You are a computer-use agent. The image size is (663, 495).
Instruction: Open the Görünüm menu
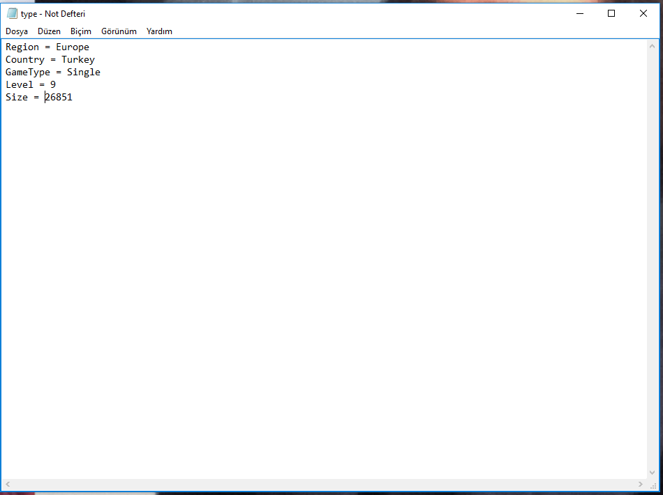(119, 31)
